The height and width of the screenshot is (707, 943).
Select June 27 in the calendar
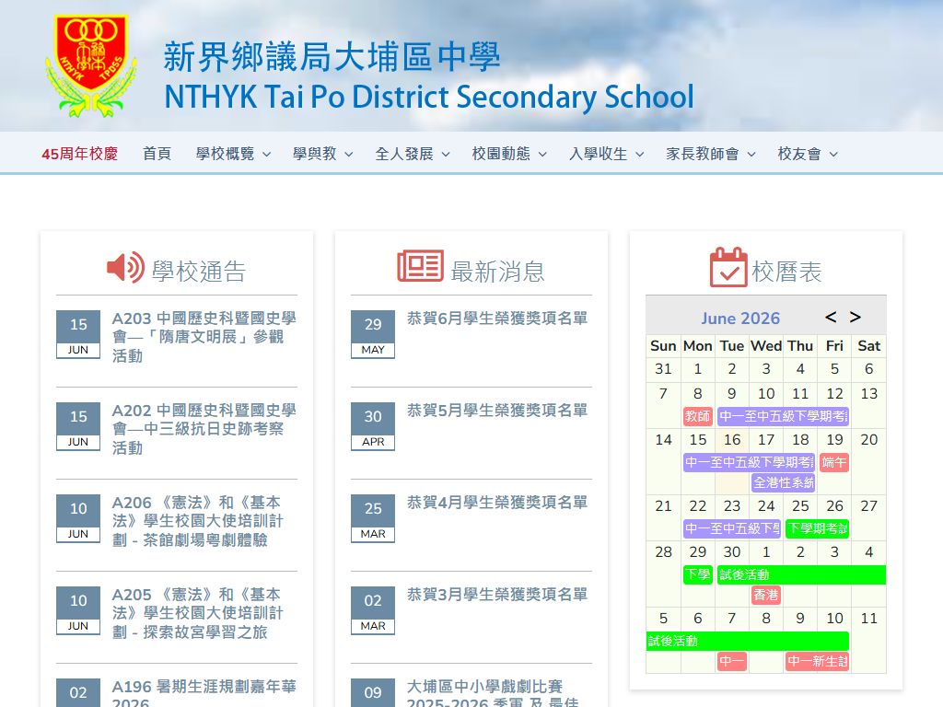868,506
